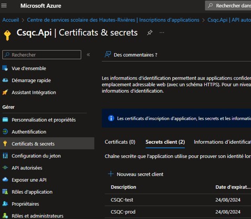Open the more options ellipsis
The height and width of the screenshot is (219, 251).
[x=162, y=33]
